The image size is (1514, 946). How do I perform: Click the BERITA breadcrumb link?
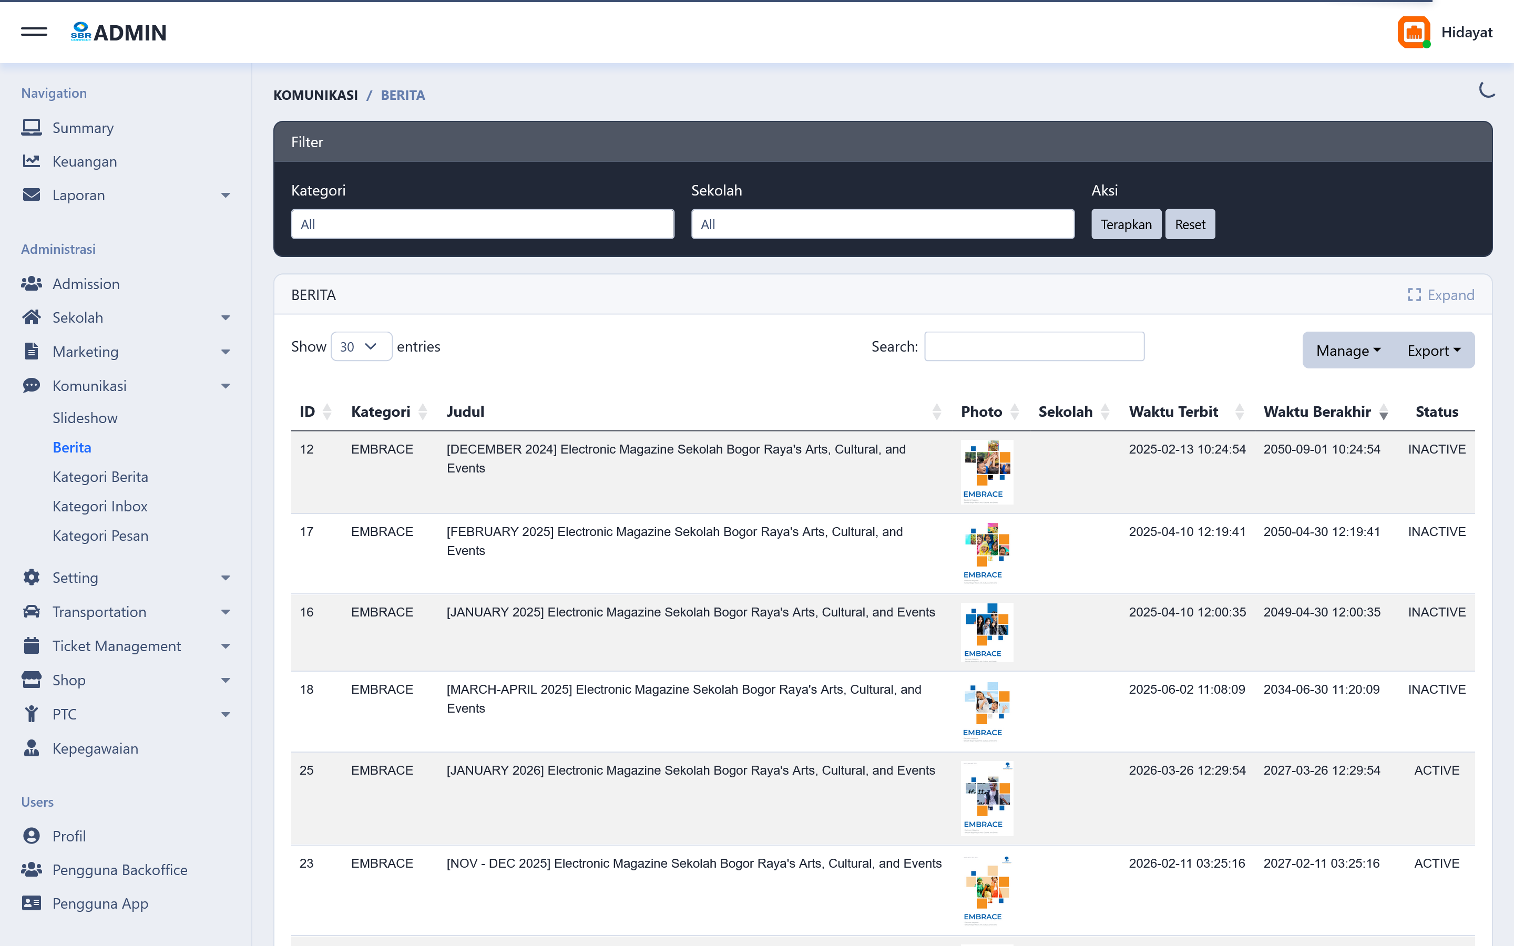click(x=403, y=95)
